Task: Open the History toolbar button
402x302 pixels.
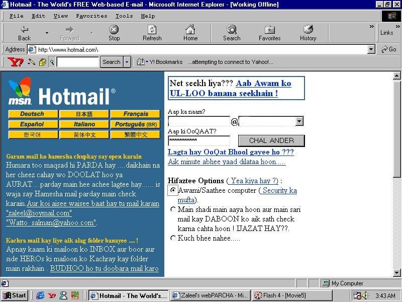Action: (x=308, y=33)
